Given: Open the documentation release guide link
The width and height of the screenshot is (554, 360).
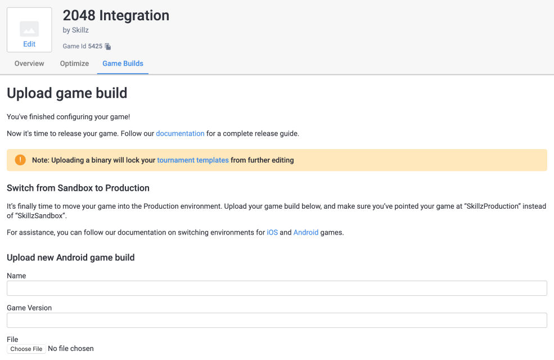Looking at the screenshot, I should tap(180, 133).
